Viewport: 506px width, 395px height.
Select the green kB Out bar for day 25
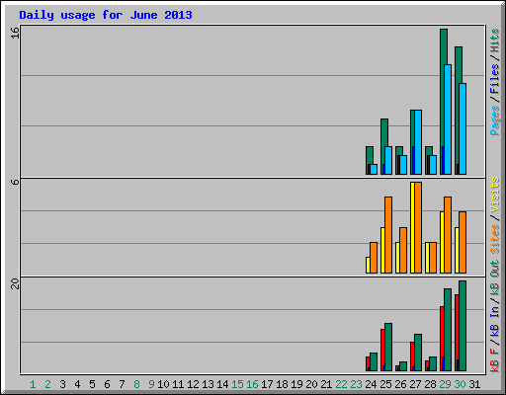[388, 347]
